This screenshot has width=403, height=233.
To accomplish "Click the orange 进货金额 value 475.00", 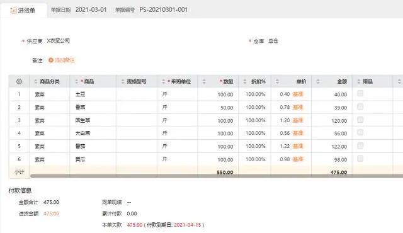I will click(x=52, y=213).
